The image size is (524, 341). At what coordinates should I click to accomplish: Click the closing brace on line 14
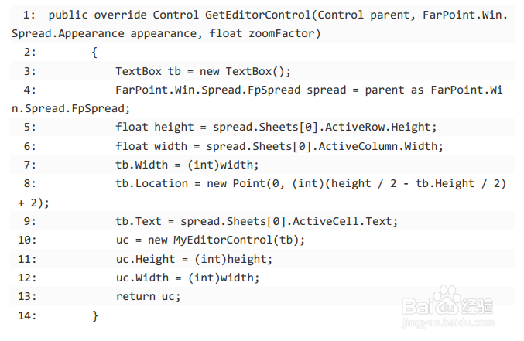click(x=95, y=315)
